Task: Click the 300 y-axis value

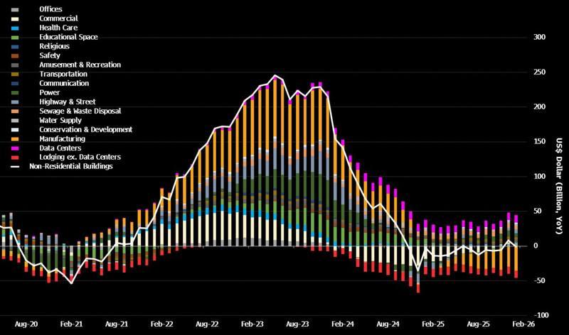Action: coord(539,38)
